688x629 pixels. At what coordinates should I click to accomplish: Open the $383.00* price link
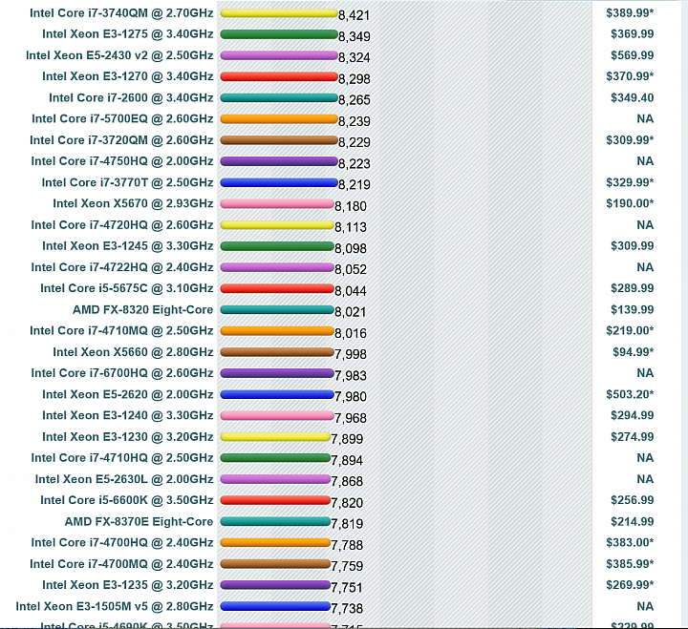(630, 543)
